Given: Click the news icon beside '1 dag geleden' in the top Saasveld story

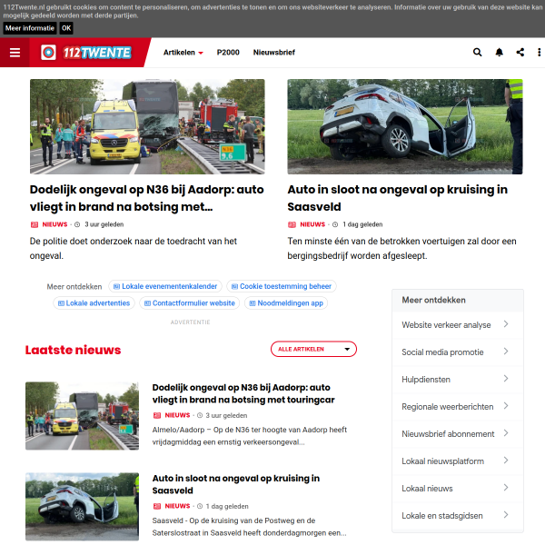Looking at the screenshot, I should point(292,224).
